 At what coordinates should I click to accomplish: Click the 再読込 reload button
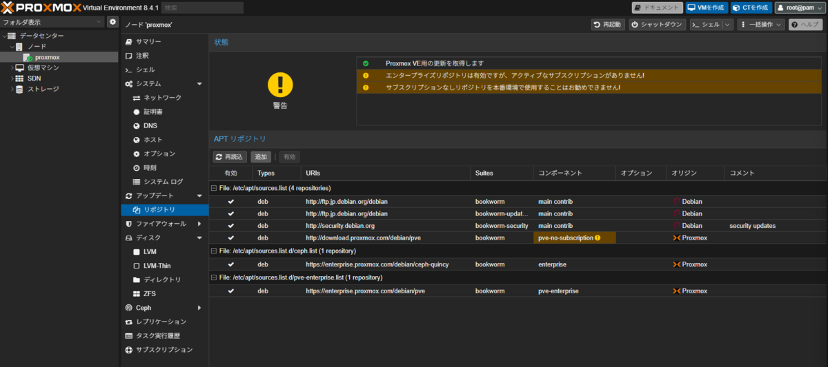click(230, 157)
